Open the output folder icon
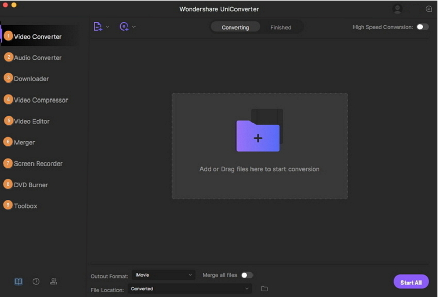438x297 pixels. (264, 289)
